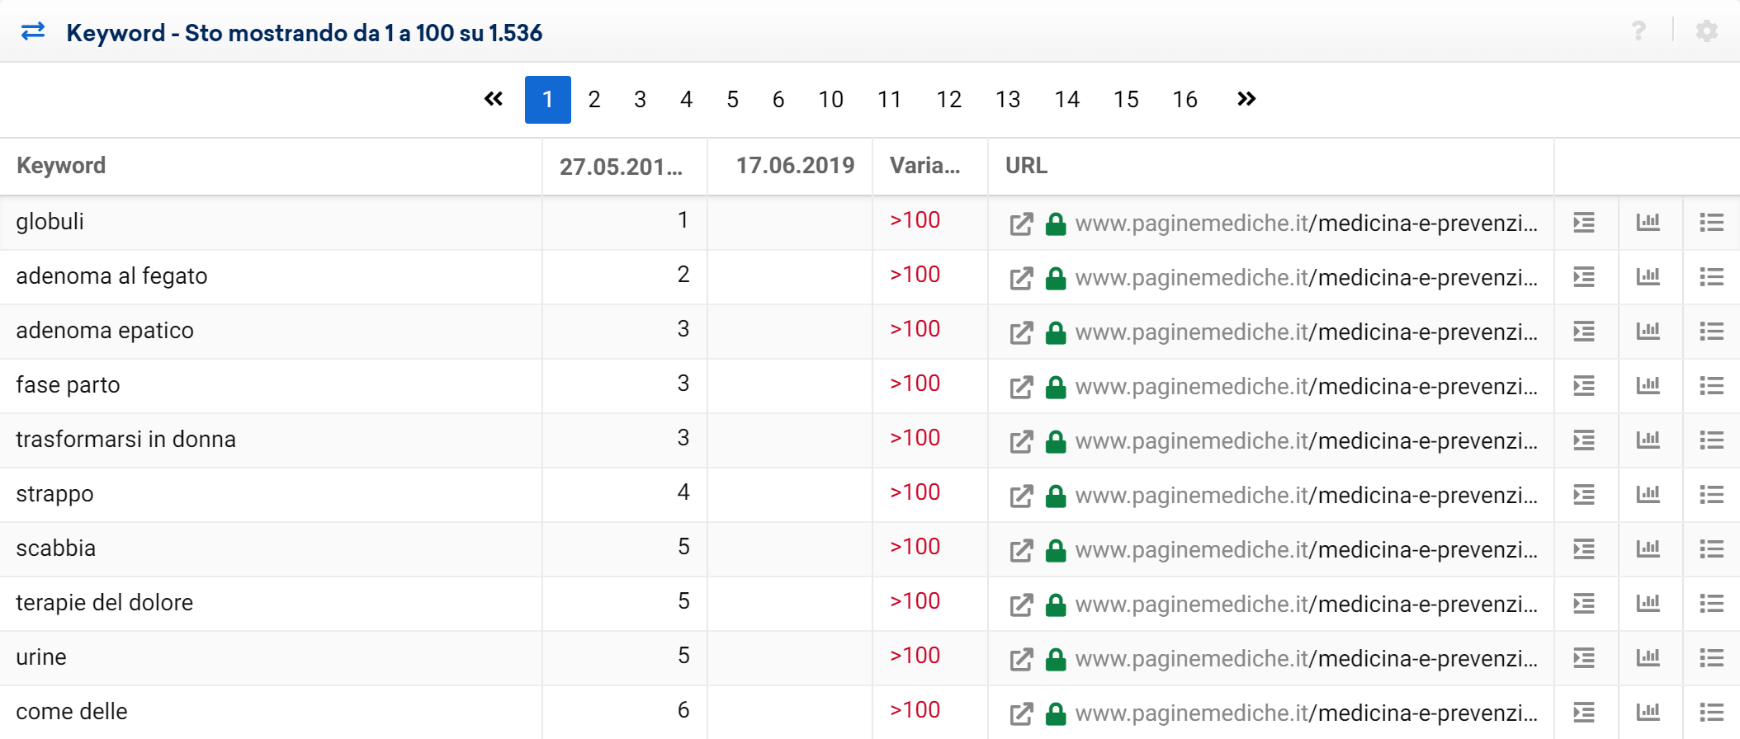
Task: Select results page 10
Action: point(830,100)
